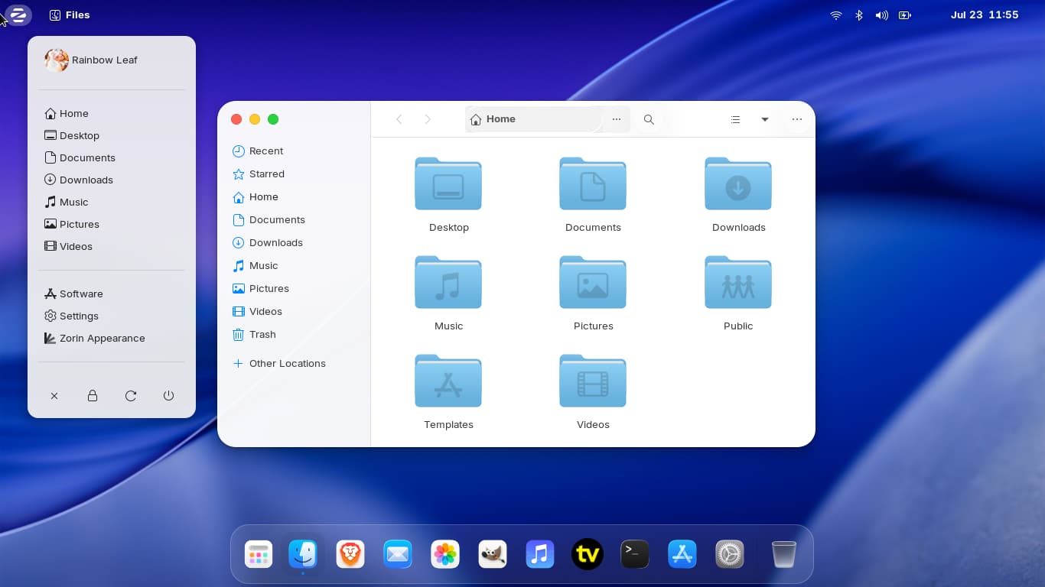The image size is (1045, 587).
Task: Click the Rainbow Leaf user profile
Action: tap(91, 60)
